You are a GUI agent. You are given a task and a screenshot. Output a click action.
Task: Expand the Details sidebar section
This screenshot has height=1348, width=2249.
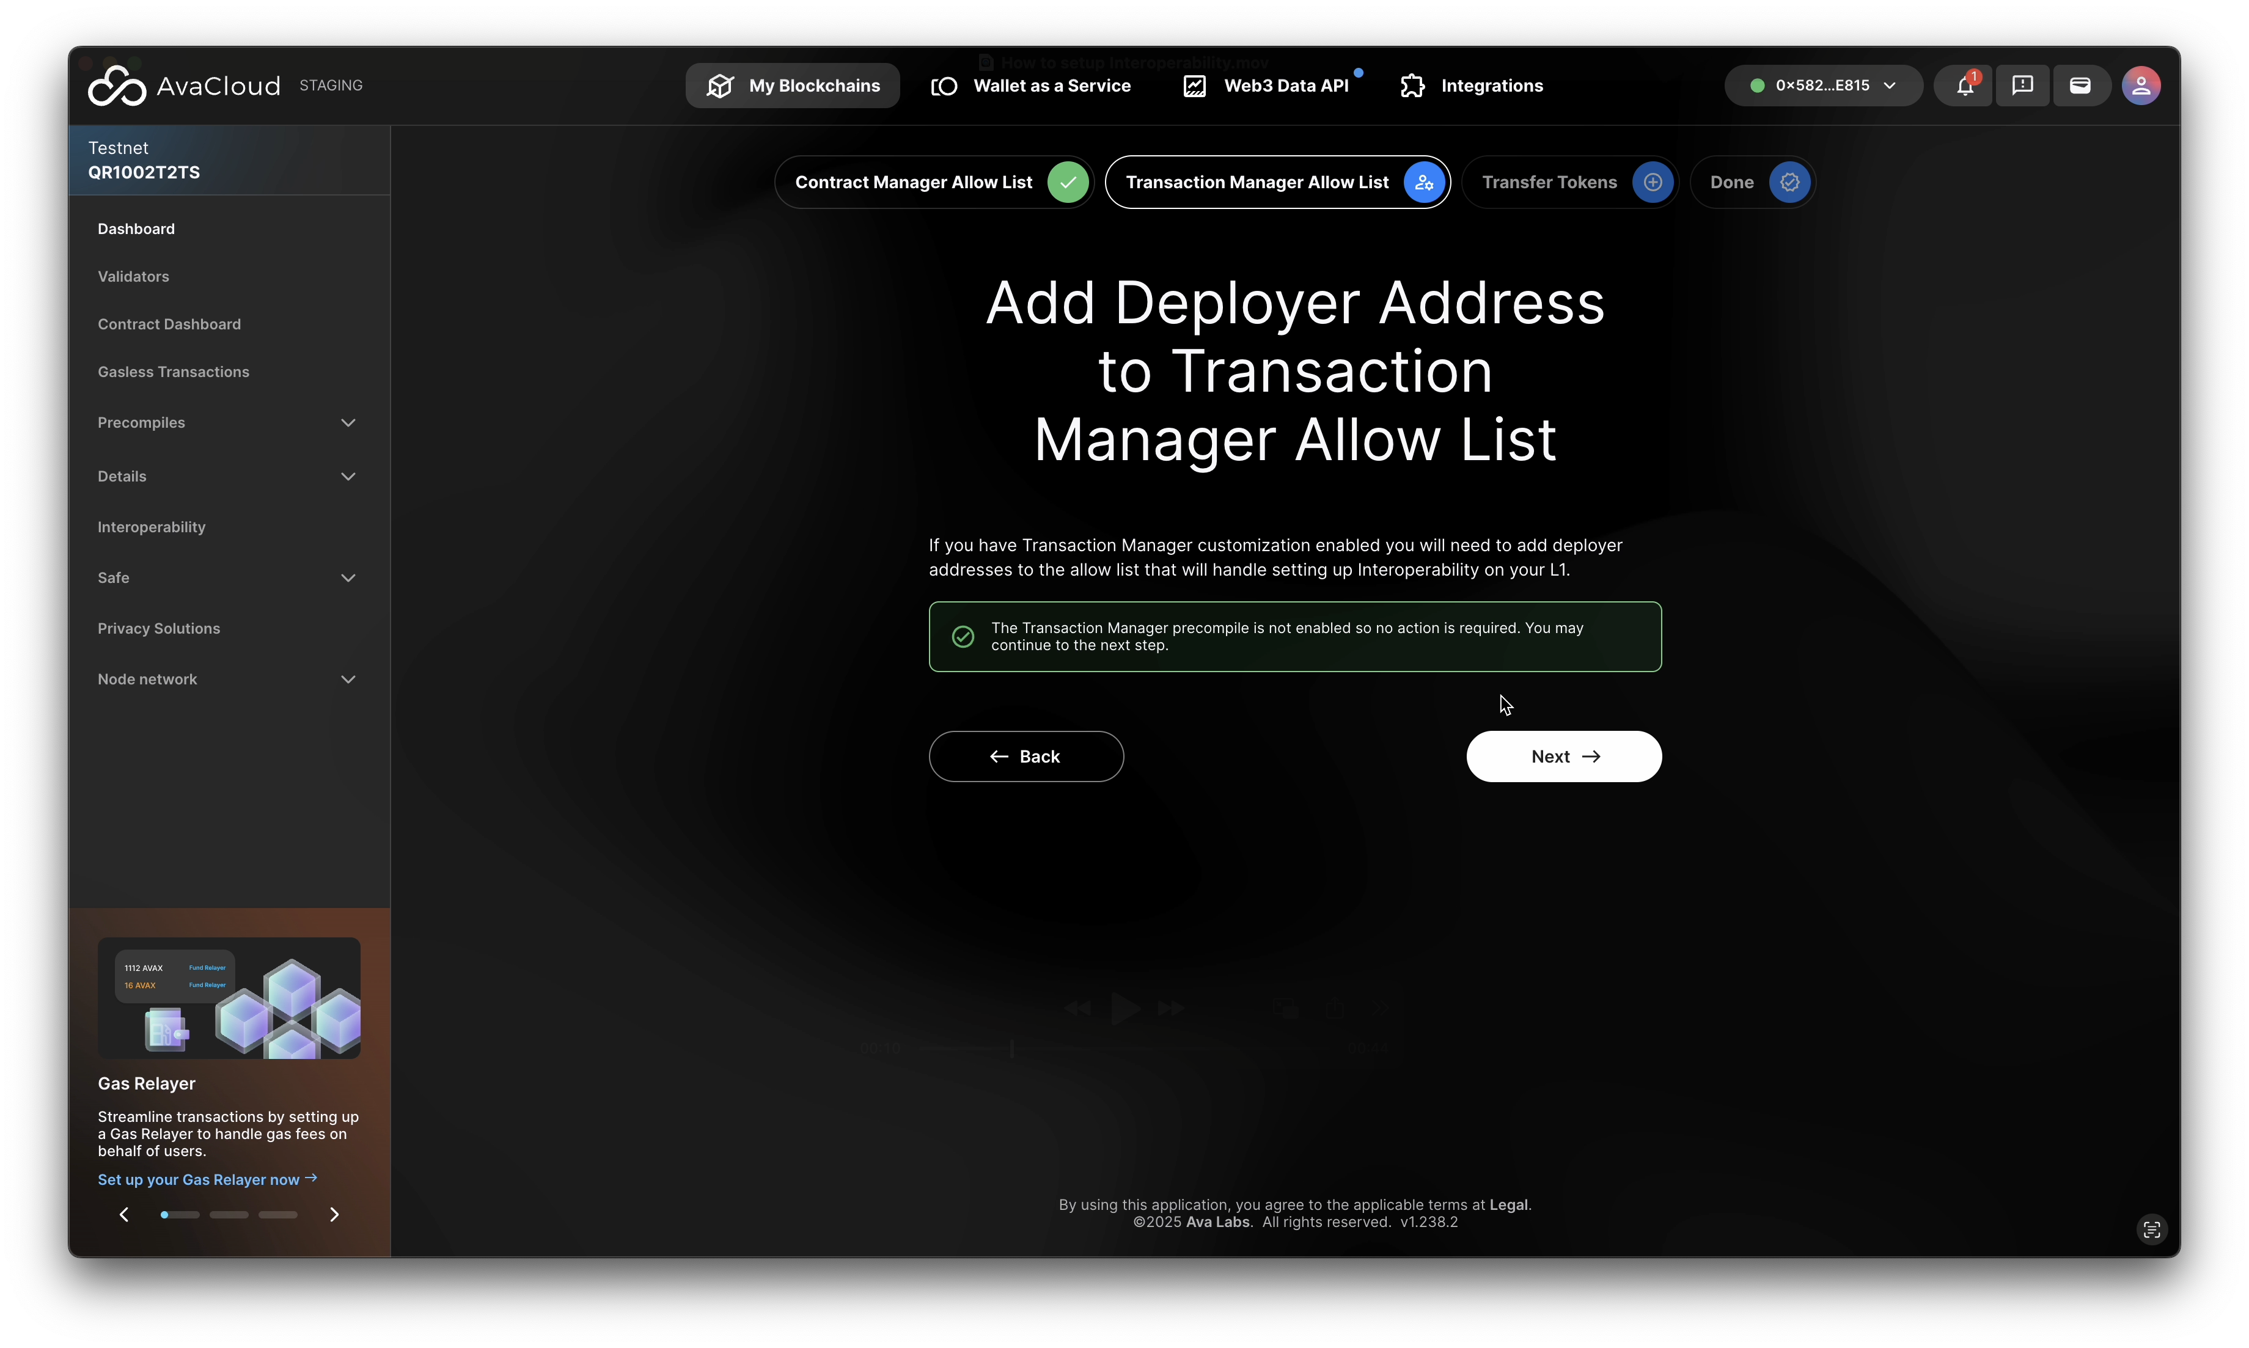[x=348, y=477]
